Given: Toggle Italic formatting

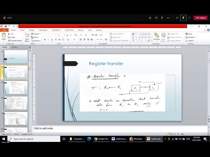Looking at the screenshot, I should 48,40.
